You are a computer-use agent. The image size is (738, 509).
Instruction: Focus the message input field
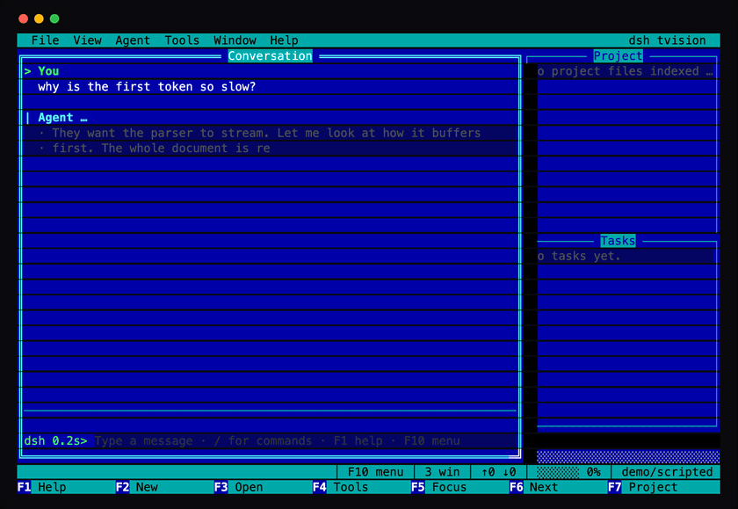305,440
